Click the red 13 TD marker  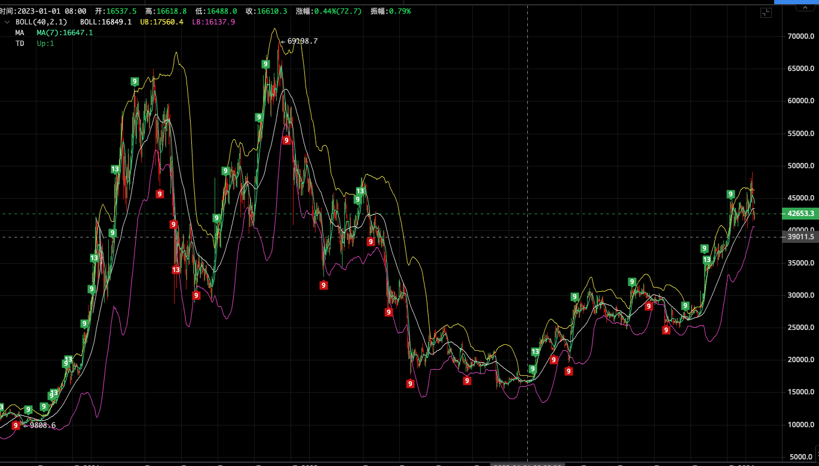(176, 270)
